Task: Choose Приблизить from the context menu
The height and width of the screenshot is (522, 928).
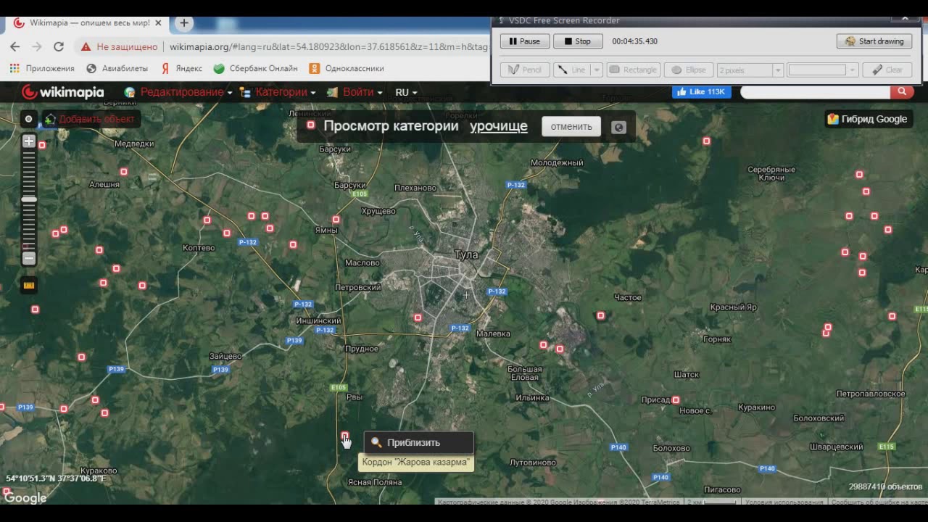Action: click(x=419, y=442)
